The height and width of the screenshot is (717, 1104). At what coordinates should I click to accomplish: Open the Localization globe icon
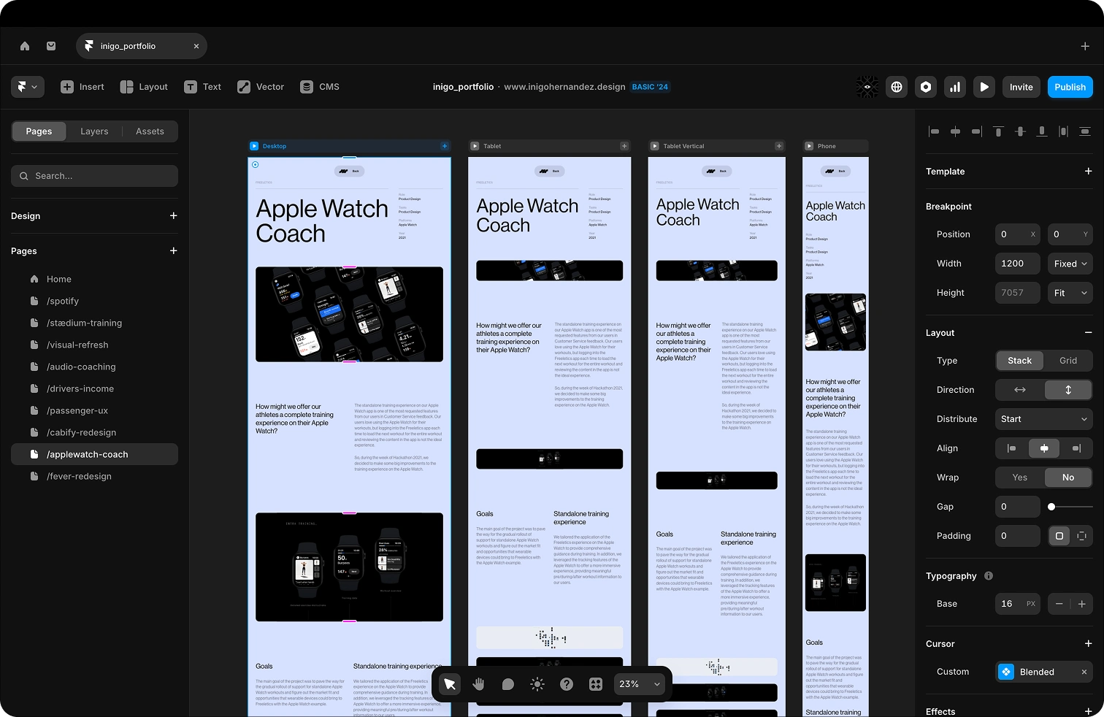pyautogui.click(x=897, y=86)
